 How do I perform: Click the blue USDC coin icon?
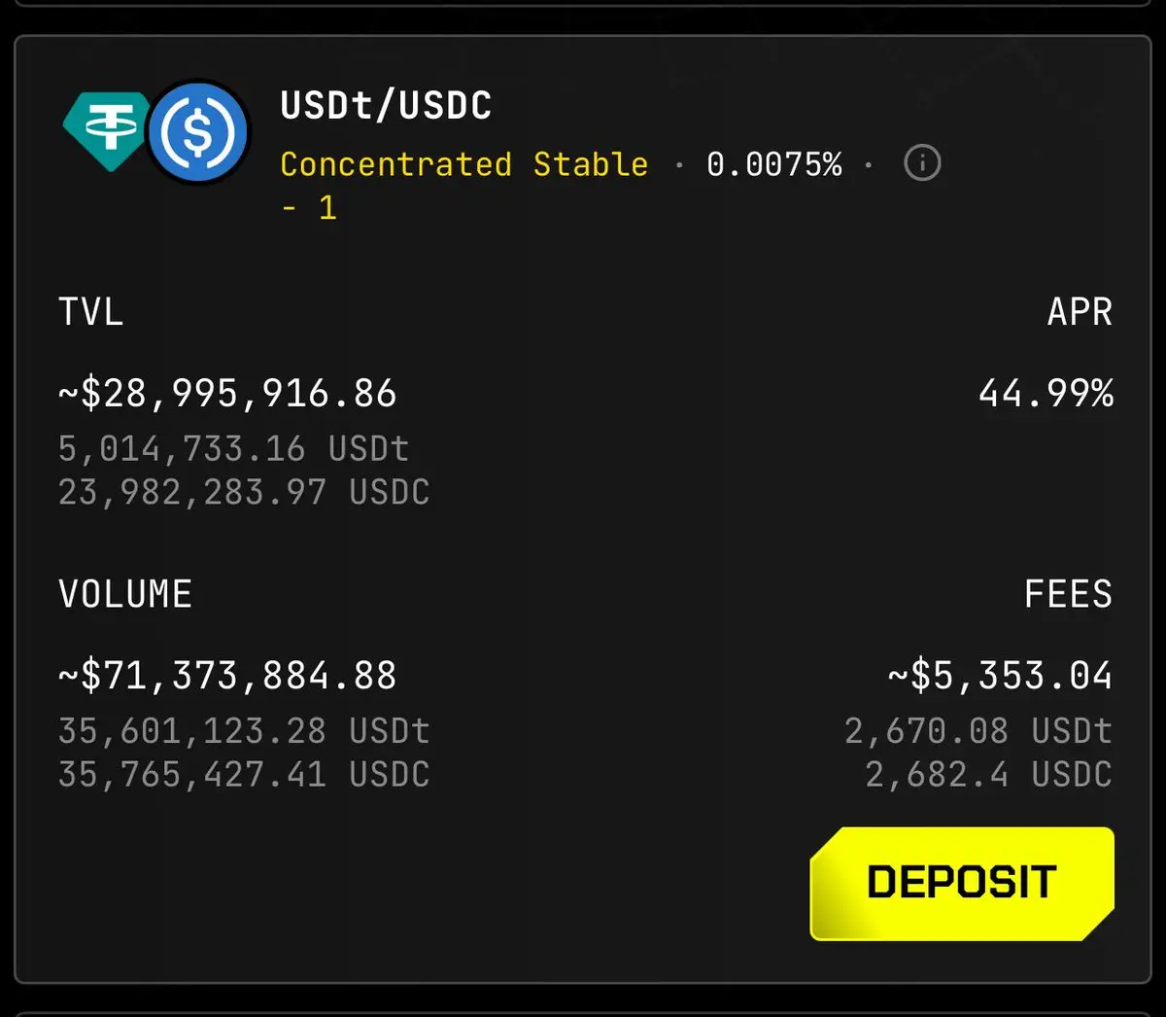[x=199, y=133]
